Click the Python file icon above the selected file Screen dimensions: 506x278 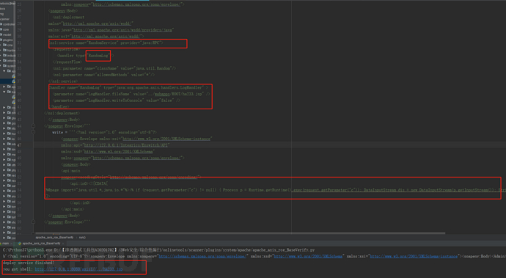point(13,76)
